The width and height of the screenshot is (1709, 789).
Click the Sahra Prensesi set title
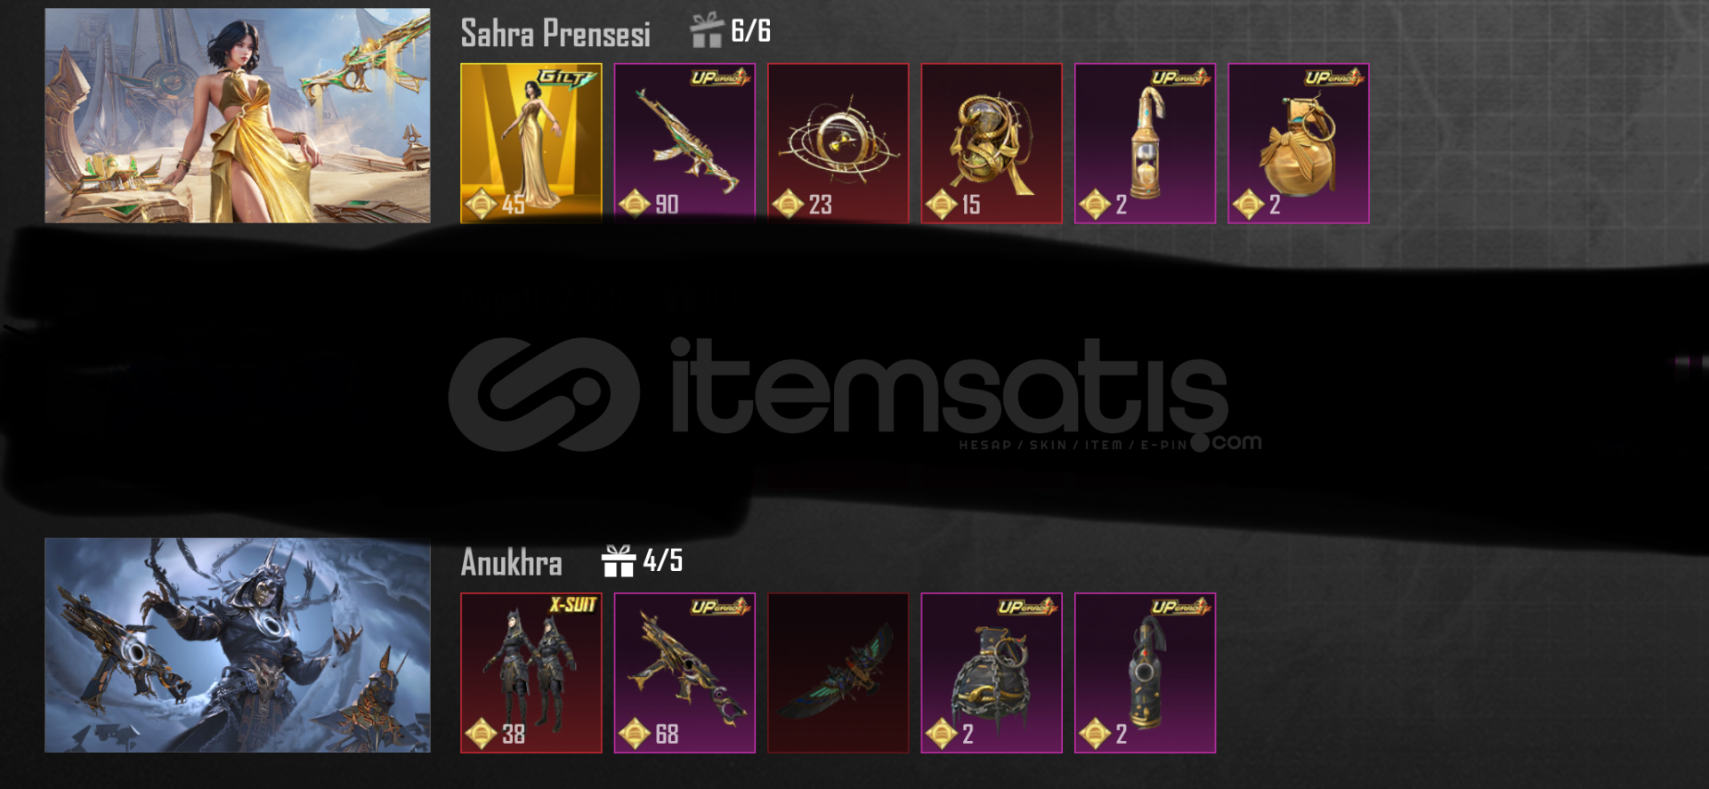555,34
